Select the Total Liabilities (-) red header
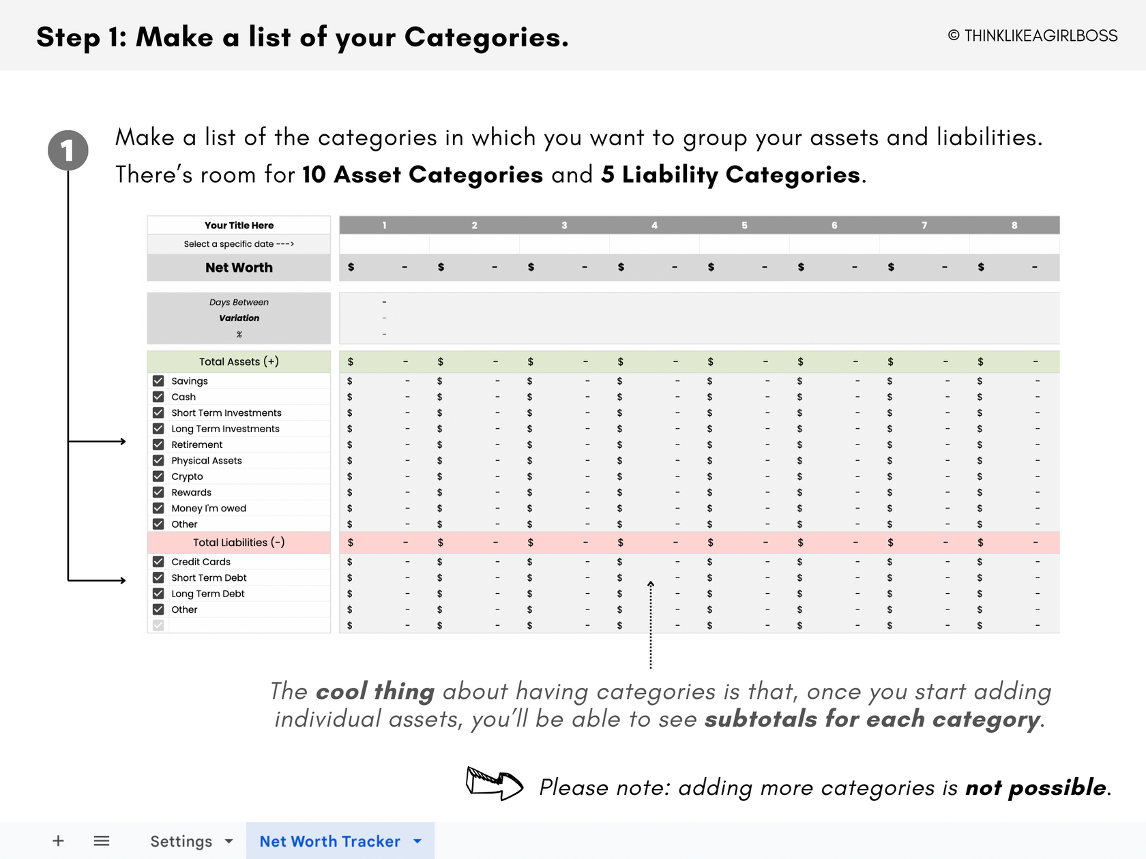This screenshot has width=1146, height=859. pos(239,543)
